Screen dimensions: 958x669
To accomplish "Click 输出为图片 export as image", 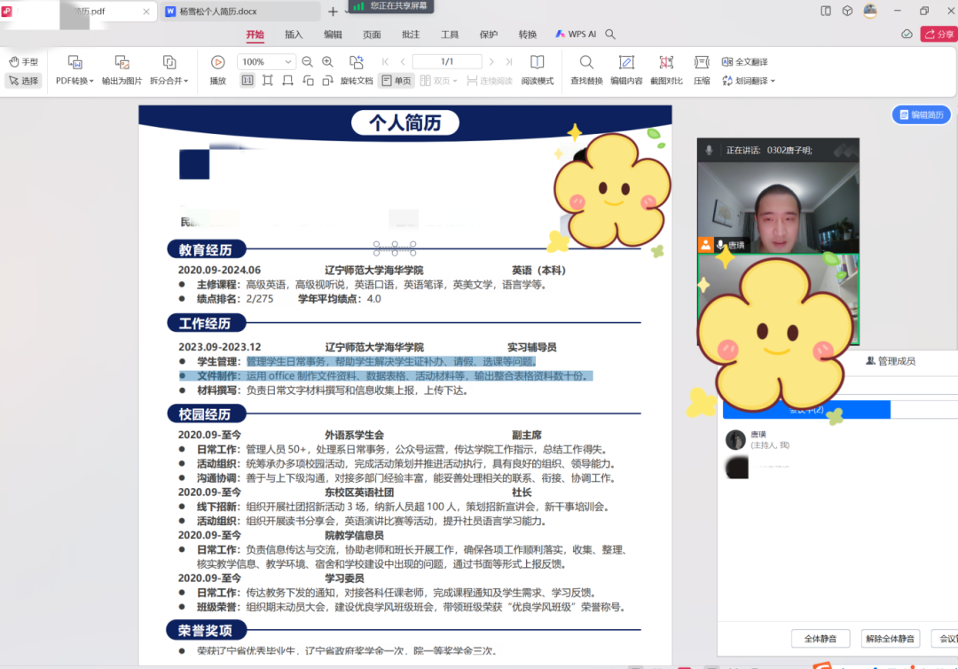I will (122, 70).
